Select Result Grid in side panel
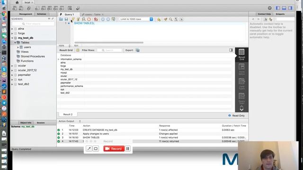Image resolution: width=303 pixels, height=170 pixels. [x=241, y=55]
